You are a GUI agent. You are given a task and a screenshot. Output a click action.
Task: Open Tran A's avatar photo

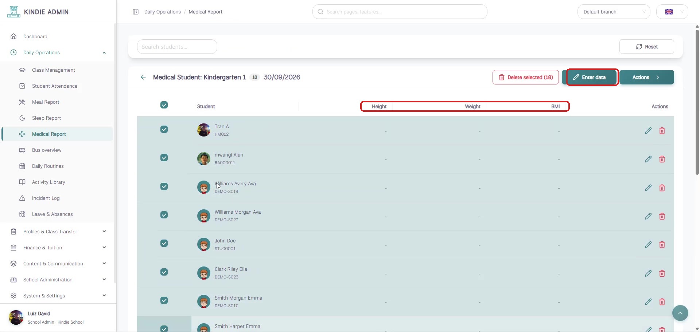(203, 130)
